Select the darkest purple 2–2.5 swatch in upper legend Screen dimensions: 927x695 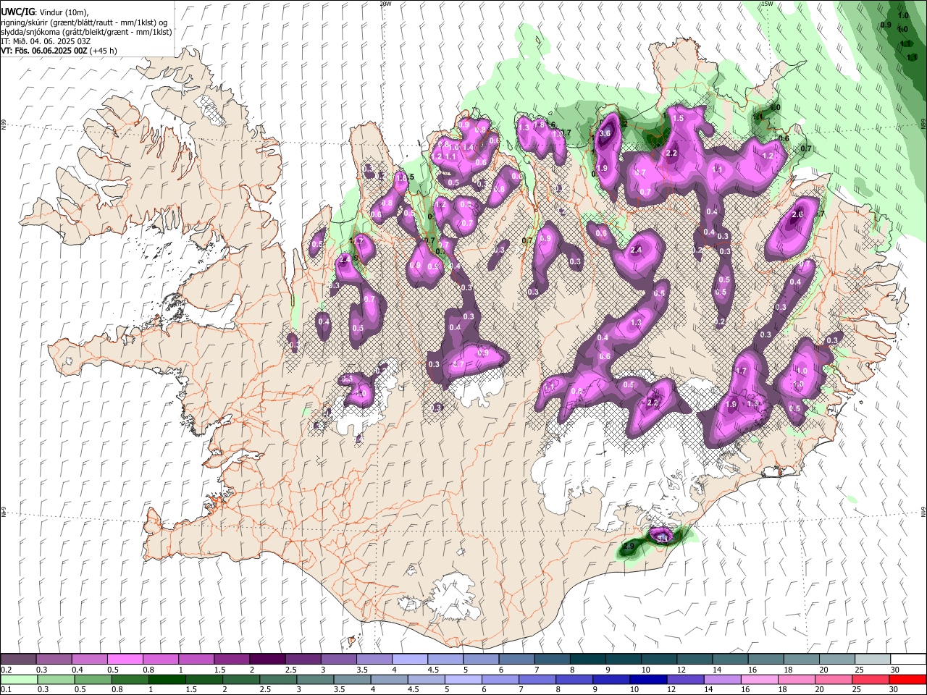tap(267, 660)
